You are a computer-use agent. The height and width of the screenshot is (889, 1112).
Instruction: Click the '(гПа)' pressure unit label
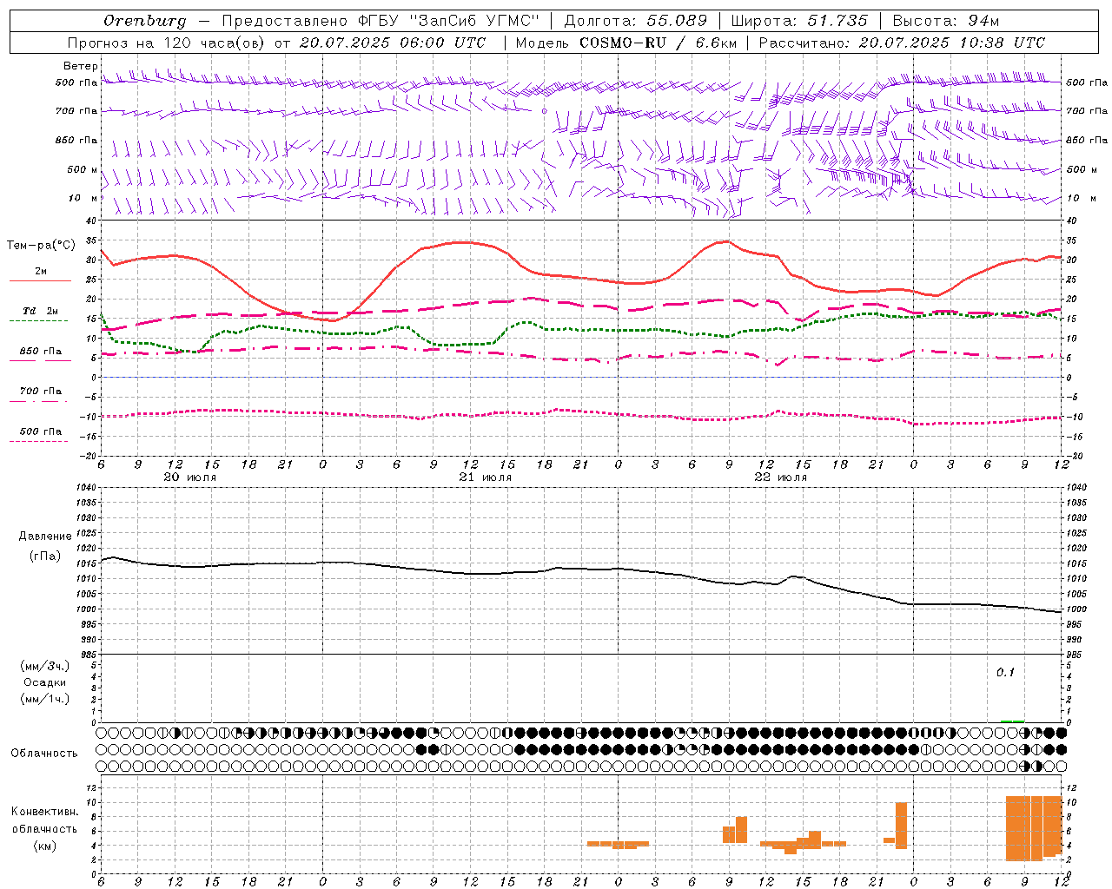(45, 556)
